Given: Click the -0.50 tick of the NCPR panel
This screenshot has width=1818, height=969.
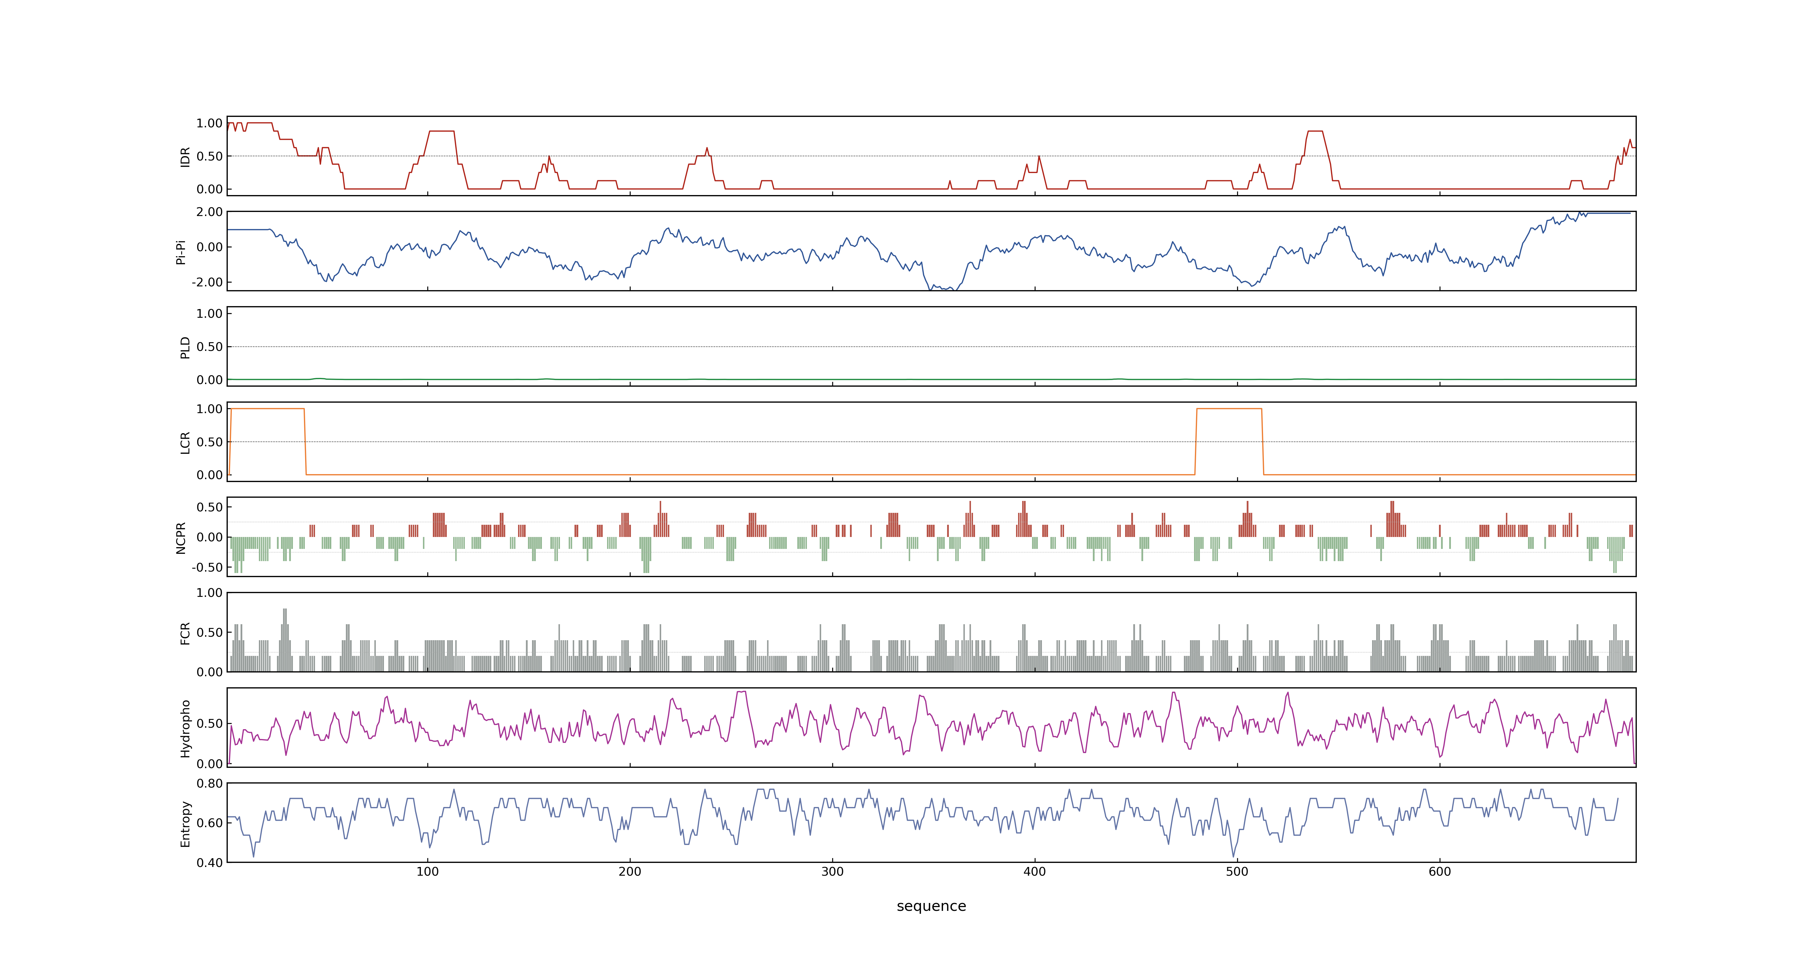Looking at the screenshot, I should [x=207, y=567].
